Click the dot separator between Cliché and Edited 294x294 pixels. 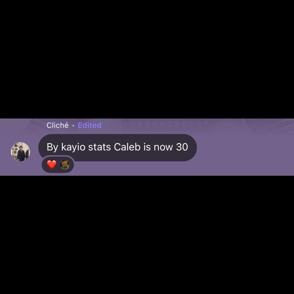coord(73,125)
